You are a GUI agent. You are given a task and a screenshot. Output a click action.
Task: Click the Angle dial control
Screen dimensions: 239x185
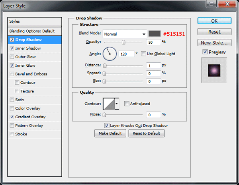pos(110,54)
